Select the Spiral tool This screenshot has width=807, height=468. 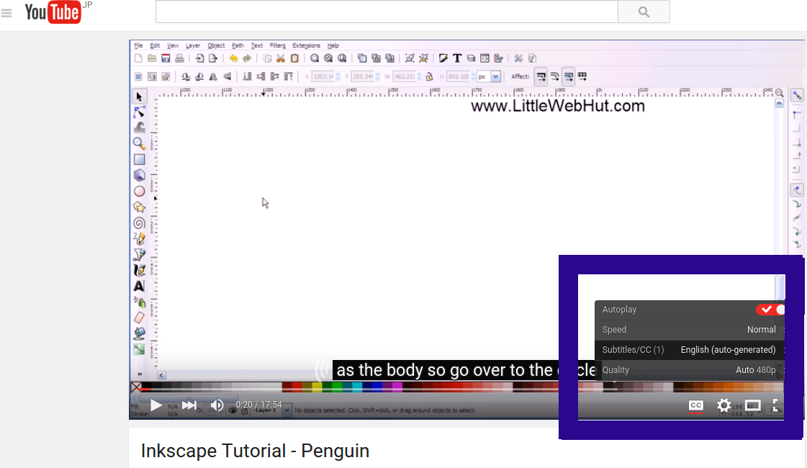(139, 223)
